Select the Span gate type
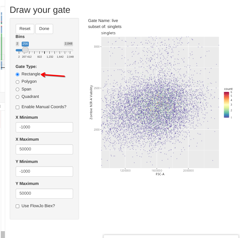This screenshot has height=238, width=240. click(x=17, y=89)
